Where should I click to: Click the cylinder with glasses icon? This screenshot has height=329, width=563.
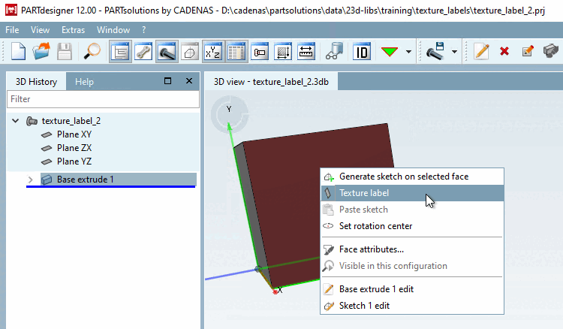pos(334,52)
